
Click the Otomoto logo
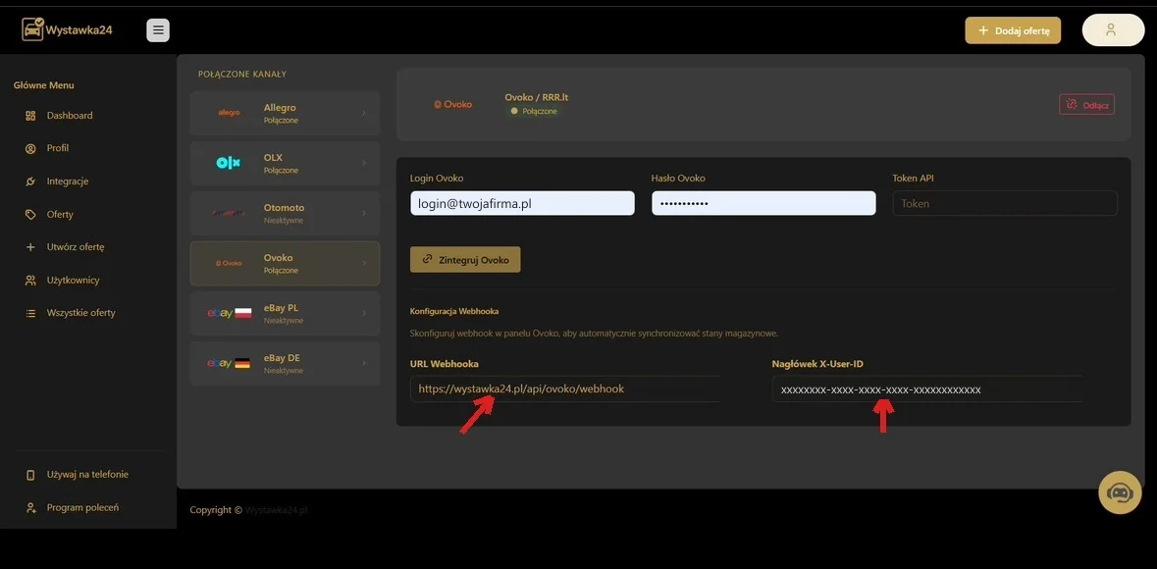pyautogui.click(x=229, y=213)
